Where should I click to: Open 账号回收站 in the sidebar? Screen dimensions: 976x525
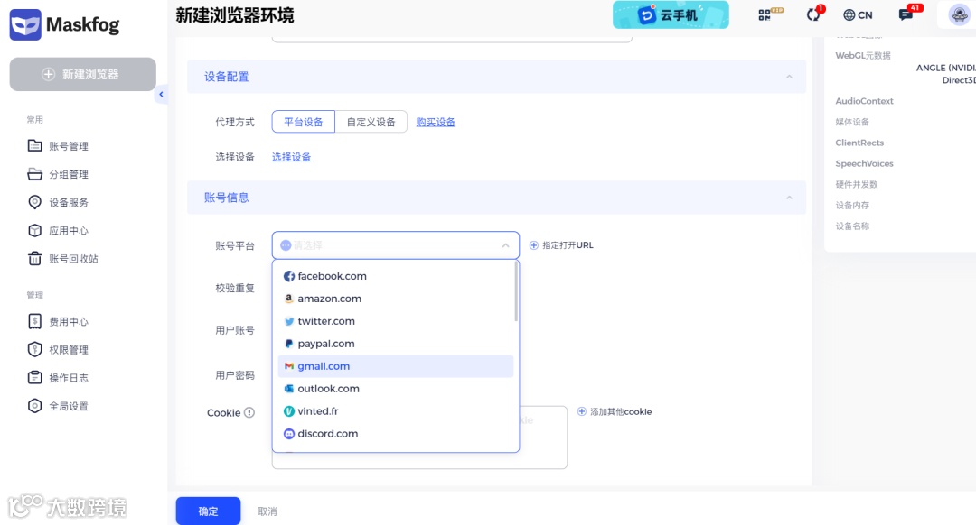(x=63, y=259)
